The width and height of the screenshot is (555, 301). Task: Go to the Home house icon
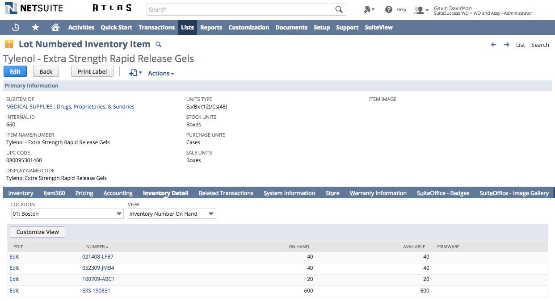tap(55, 27)
